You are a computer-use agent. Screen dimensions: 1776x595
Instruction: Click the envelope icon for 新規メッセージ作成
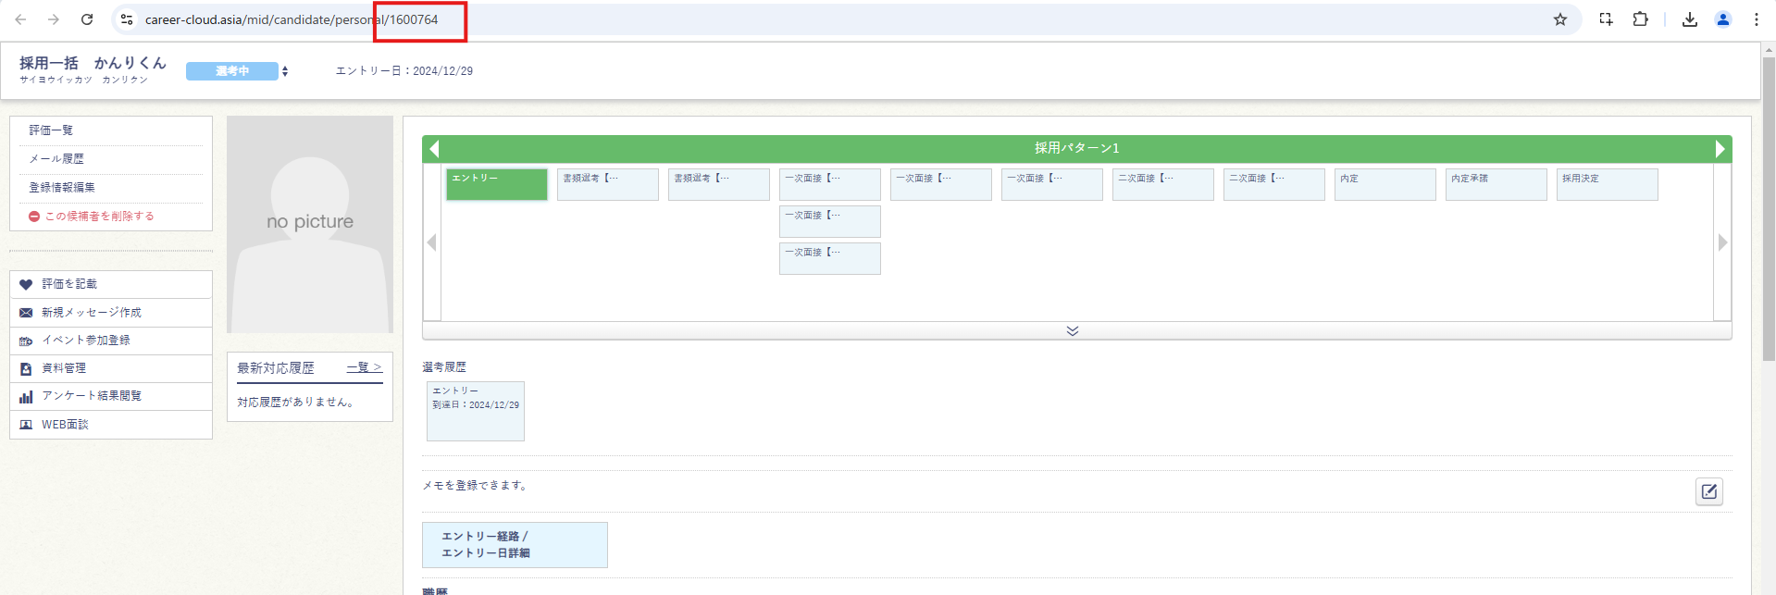click(x=26, y=313)
